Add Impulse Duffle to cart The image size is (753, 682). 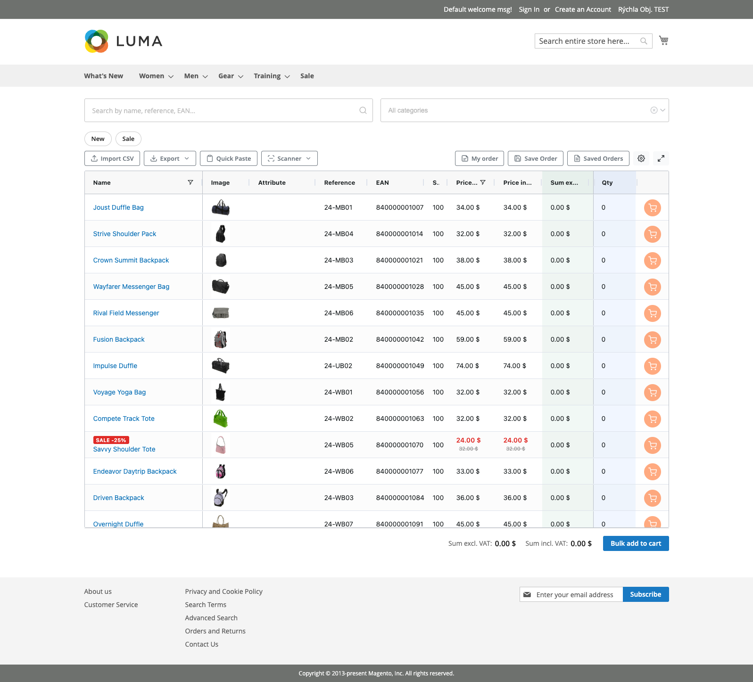point(653,366)
